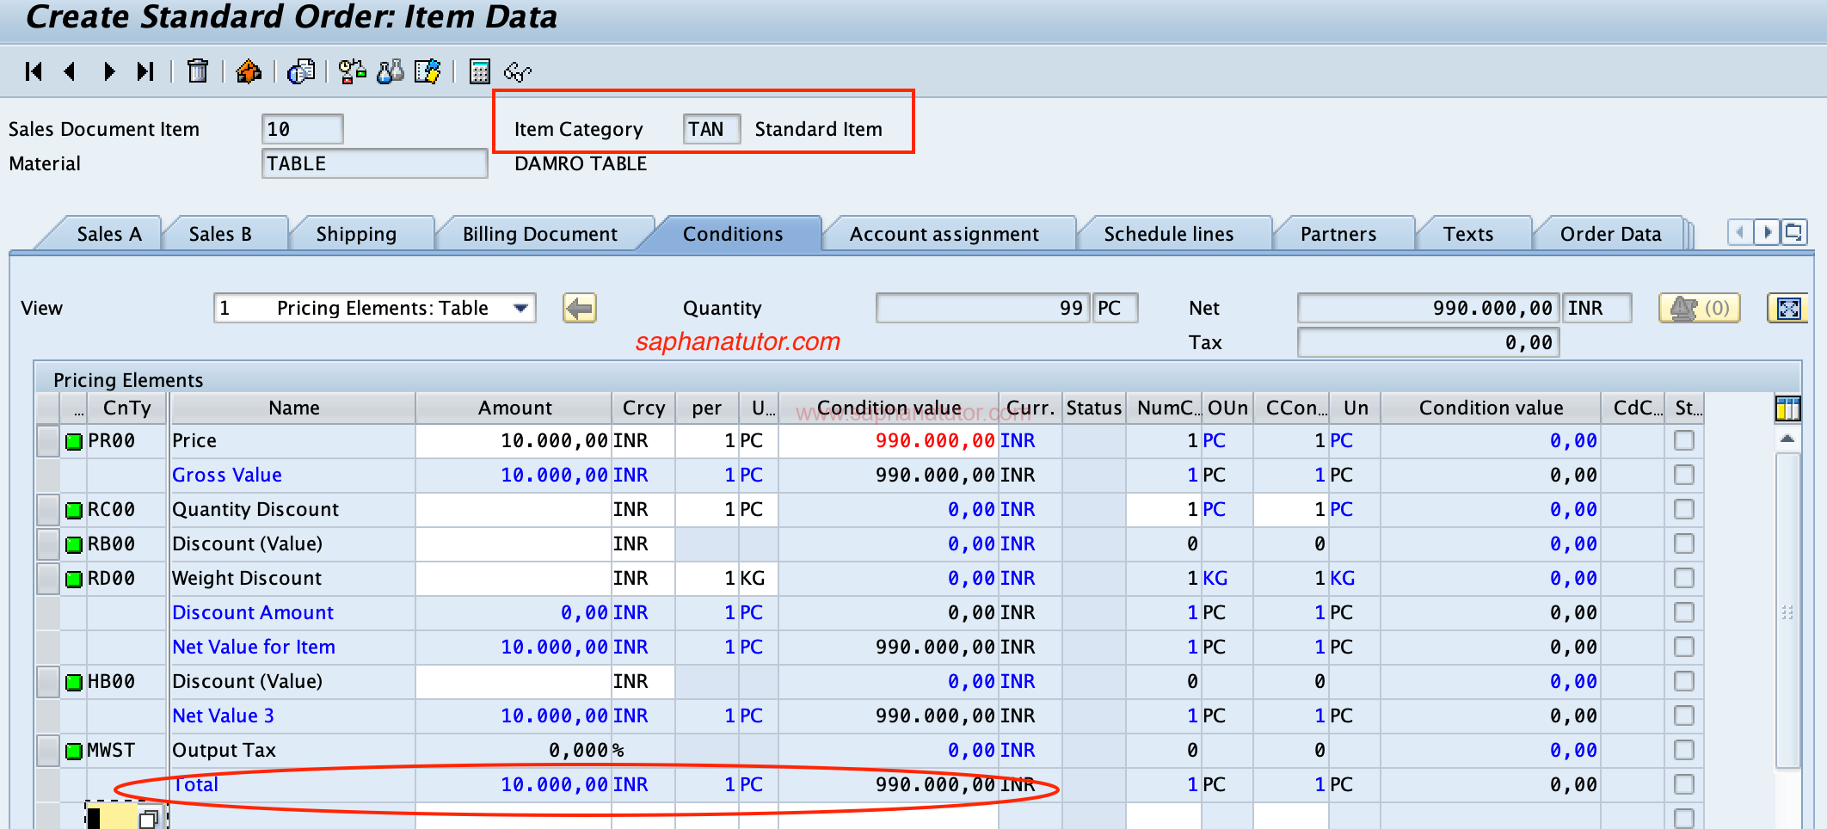Click green status icon for RD00

(74, 579)
